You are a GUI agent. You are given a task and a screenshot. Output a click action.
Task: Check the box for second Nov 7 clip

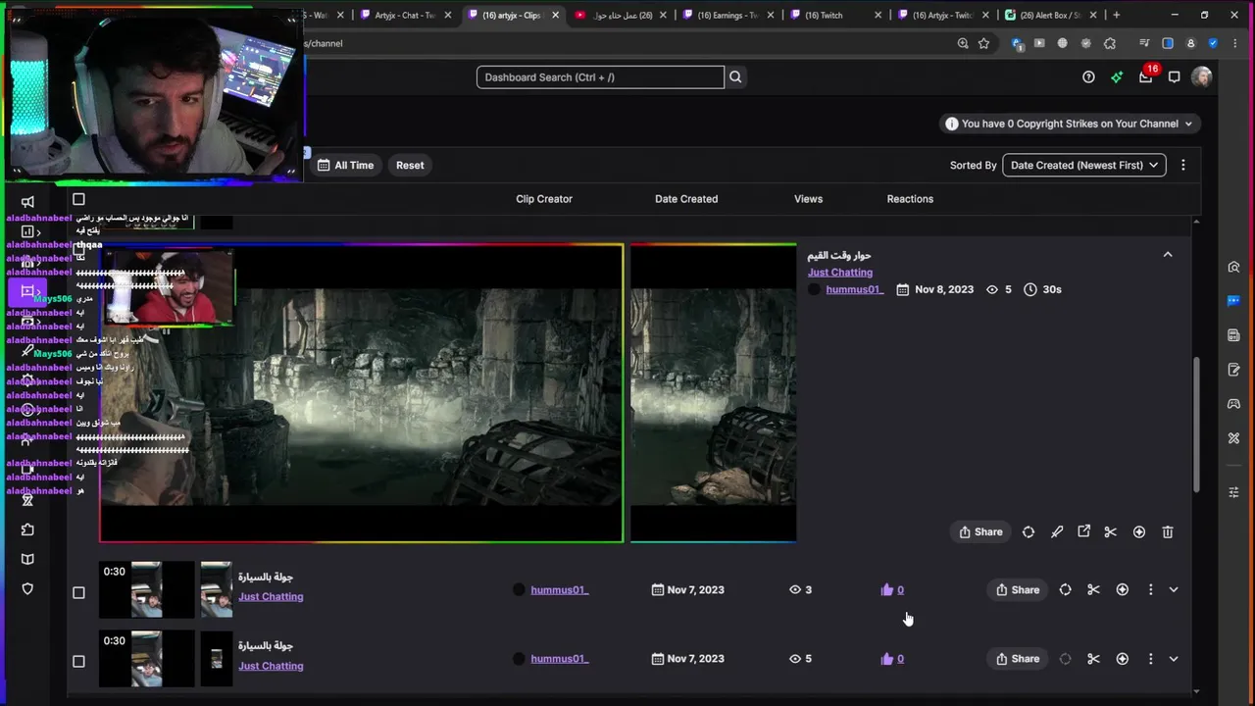(78, 661)
